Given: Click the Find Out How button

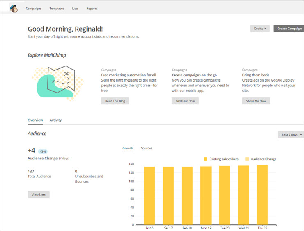Looking at the screenshot, I should [185, 101].
